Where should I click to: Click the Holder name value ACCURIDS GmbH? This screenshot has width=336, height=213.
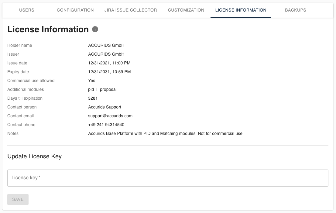point(106,45)
